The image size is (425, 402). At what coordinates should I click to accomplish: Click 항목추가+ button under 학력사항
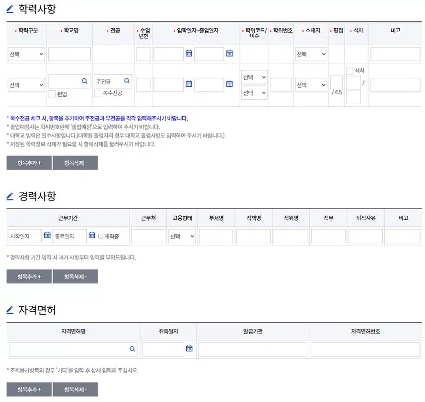(29, 163)
